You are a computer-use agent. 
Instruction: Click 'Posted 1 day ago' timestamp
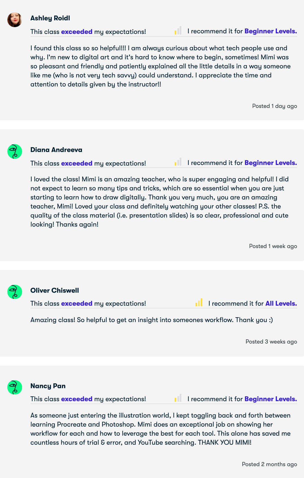coord(275,106)
